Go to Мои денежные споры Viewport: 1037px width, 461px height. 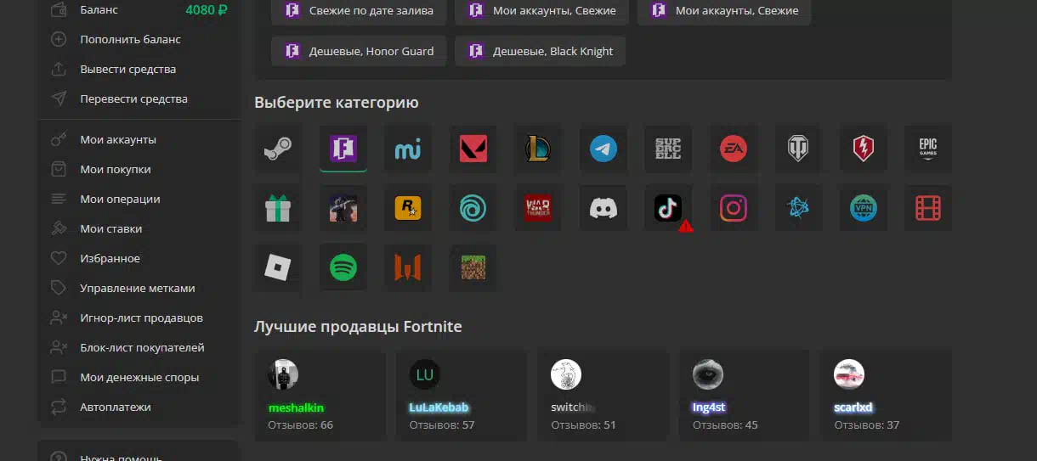coord(139,377)
